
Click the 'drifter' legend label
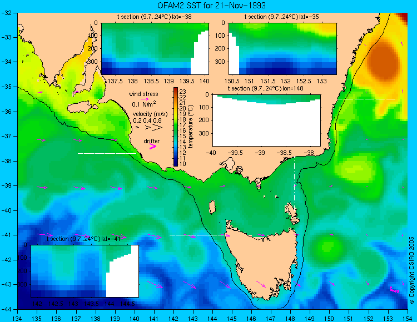pos(152,141)
